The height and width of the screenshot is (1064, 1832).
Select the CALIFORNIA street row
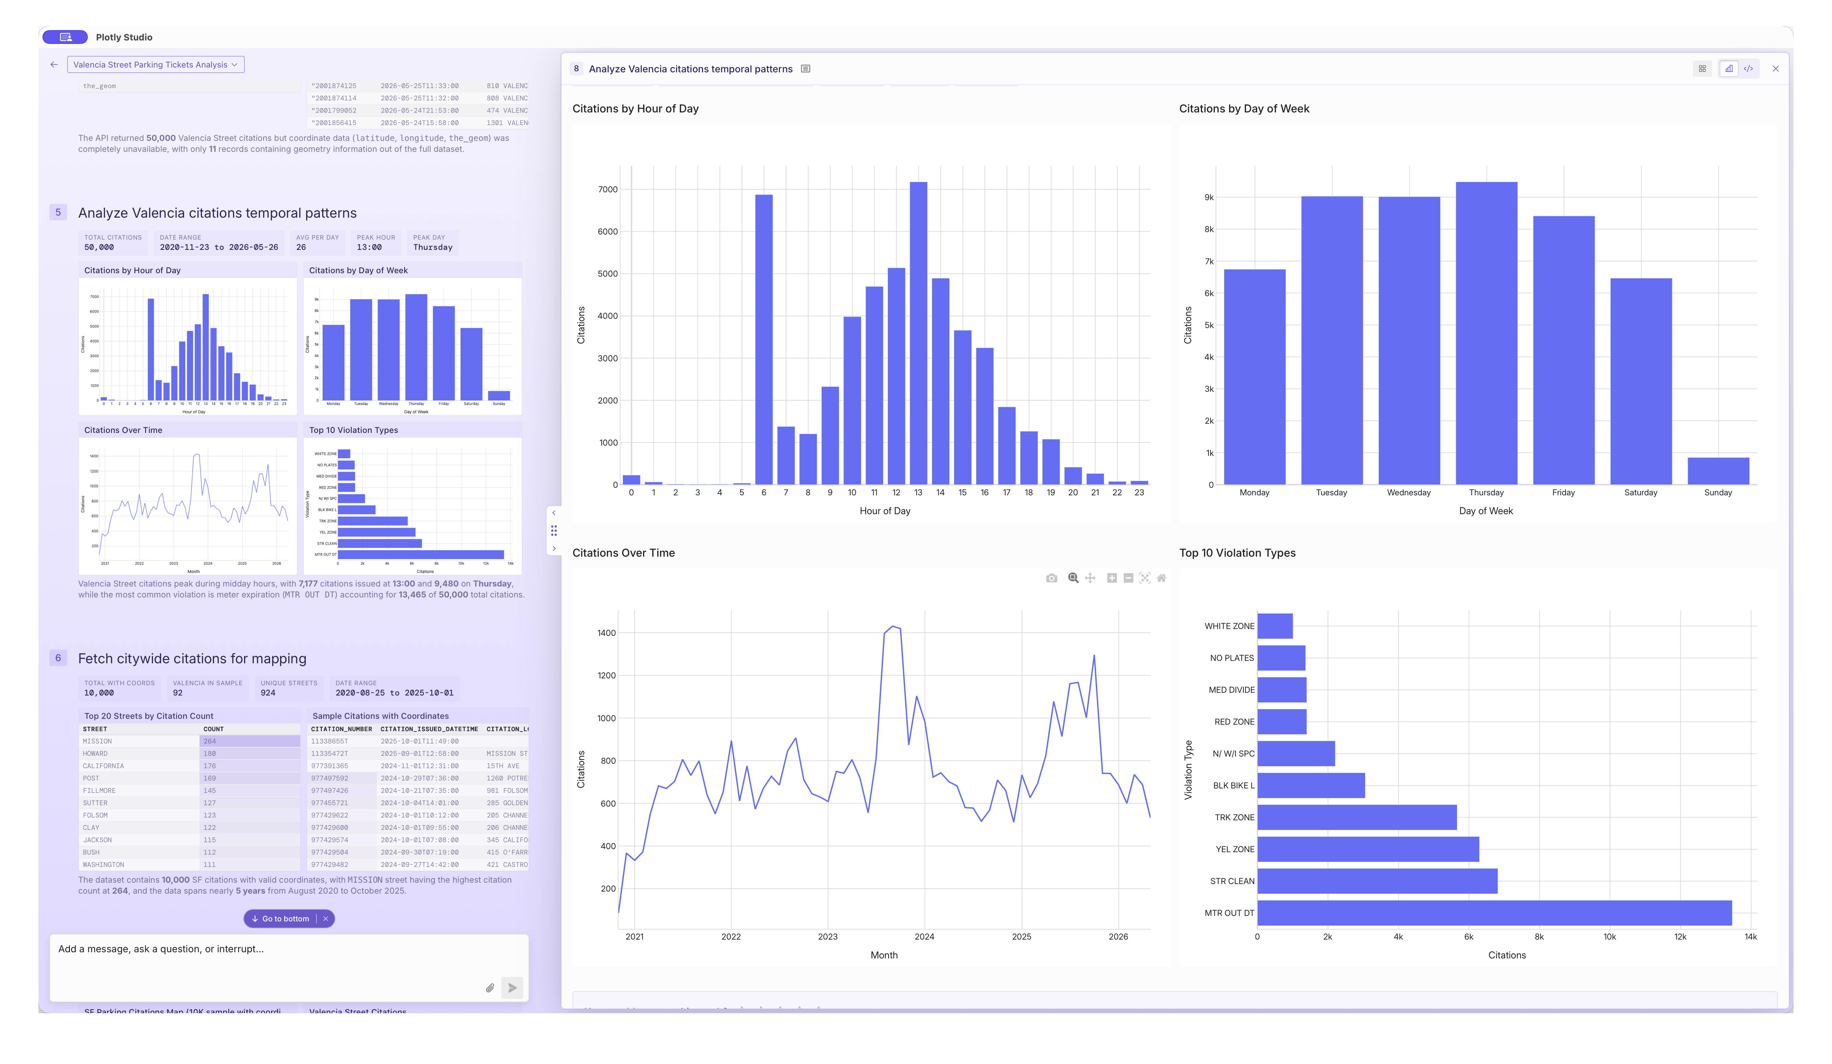pyautogui.click(x=189, y=766)
